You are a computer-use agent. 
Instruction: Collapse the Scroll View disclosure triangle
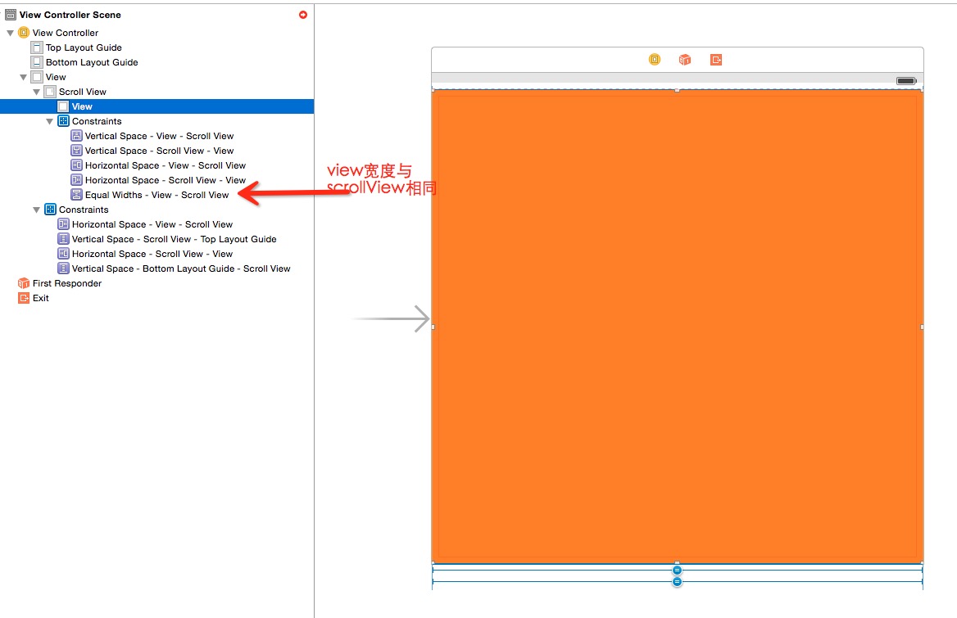click(37, 92)
